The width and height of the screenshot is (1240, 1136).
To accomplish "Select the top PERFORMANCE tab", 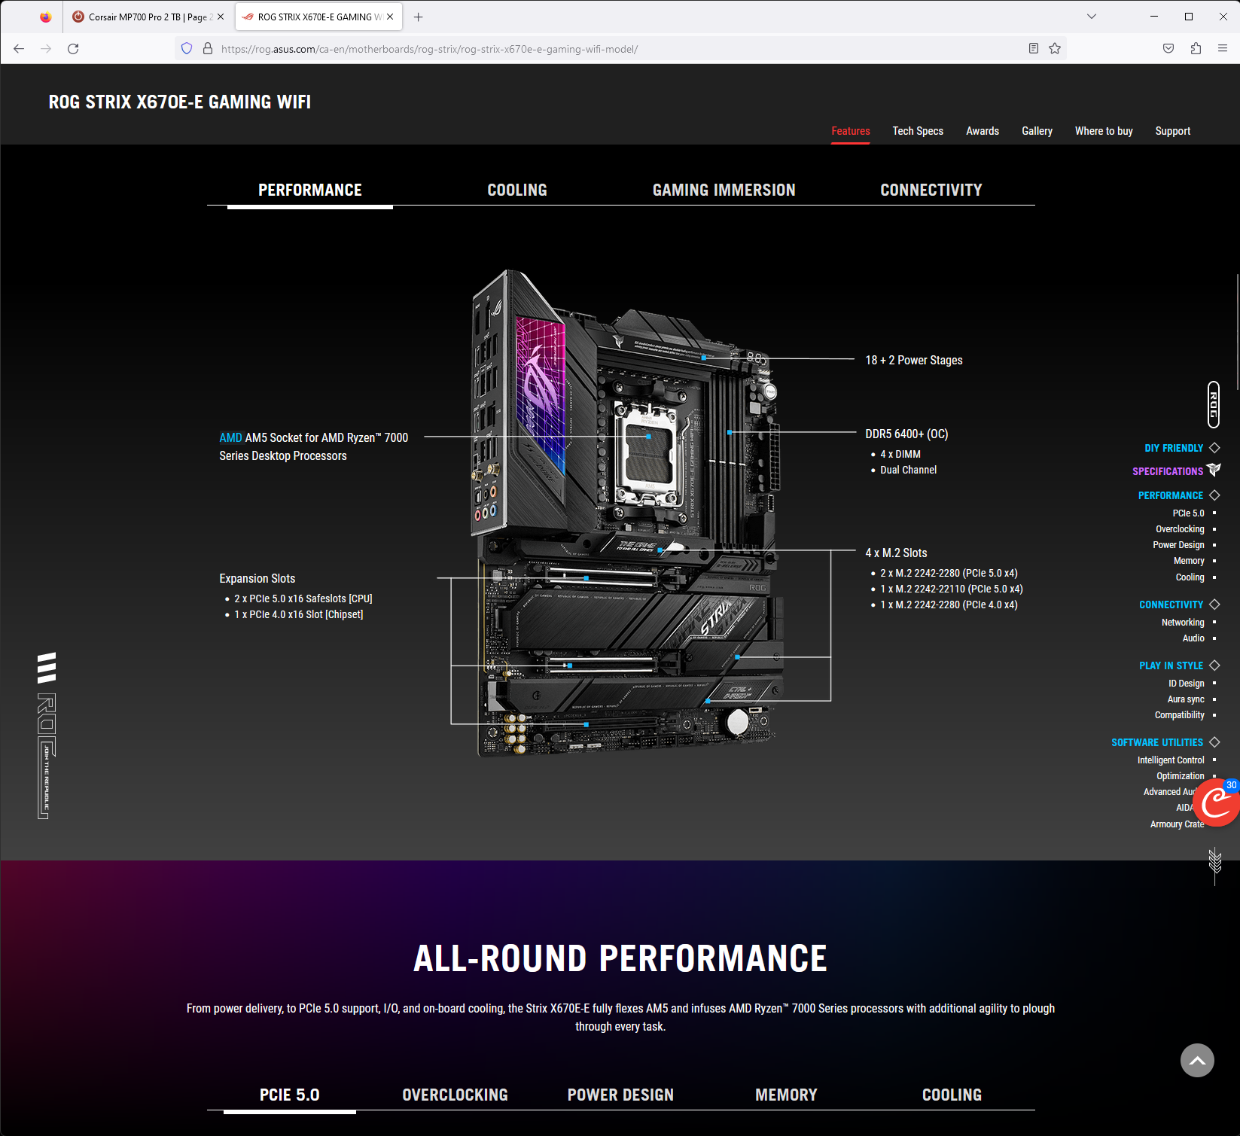I will click(310, 190).
